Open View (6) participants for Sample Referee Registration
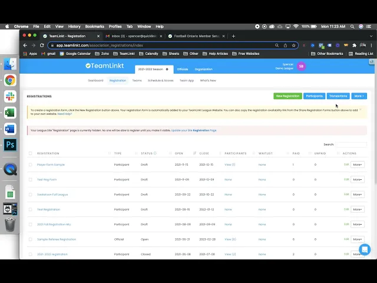This screenshot has width=377, height=283. [x=230, y=239]
